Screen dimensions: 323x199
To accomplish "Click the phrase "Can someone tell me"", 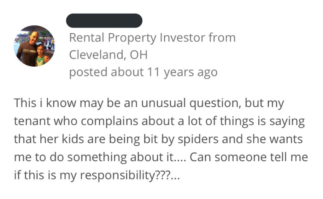I will point(249,157).
